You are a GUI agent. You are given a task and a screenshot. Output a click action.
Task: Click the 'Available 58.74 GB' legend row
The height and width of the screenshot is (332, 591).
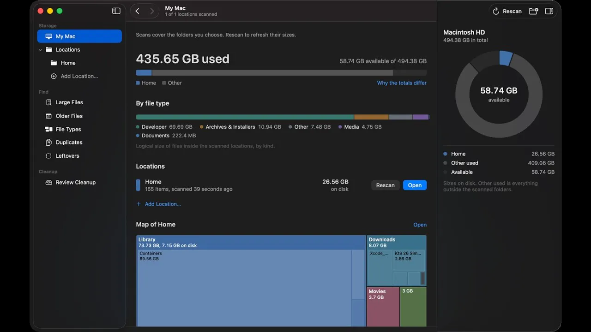click(x=499, y=172)
